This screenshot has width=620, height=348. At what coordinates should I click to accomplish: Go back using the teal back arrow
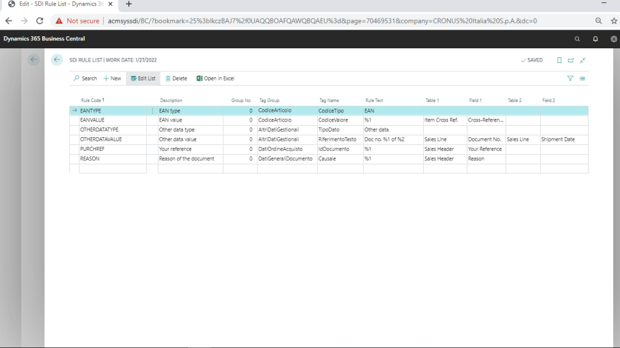[57, 60]
